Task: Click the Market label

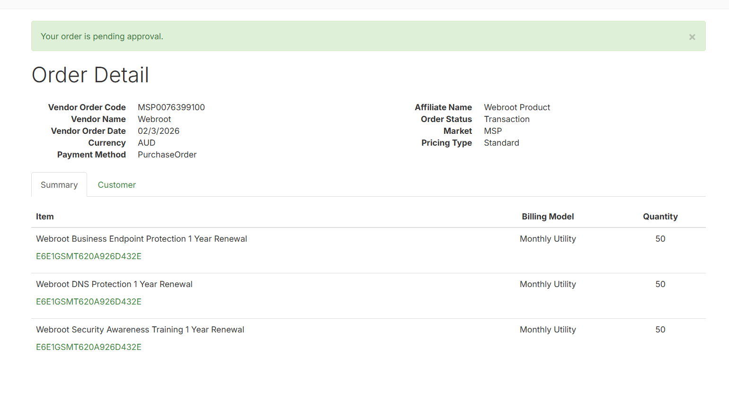Action: pos(458,131)
